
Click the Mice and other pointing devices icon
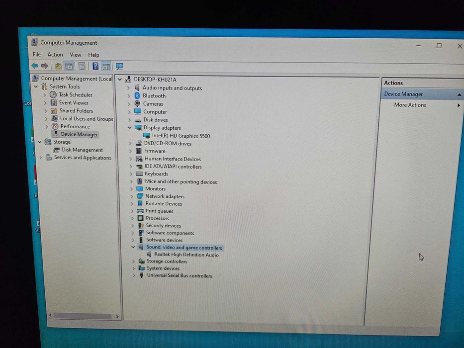click(x=139, y=181)
